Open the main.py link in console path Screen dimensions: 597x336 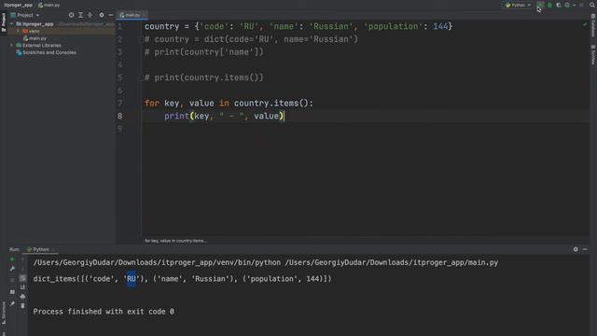pos(392,262)
